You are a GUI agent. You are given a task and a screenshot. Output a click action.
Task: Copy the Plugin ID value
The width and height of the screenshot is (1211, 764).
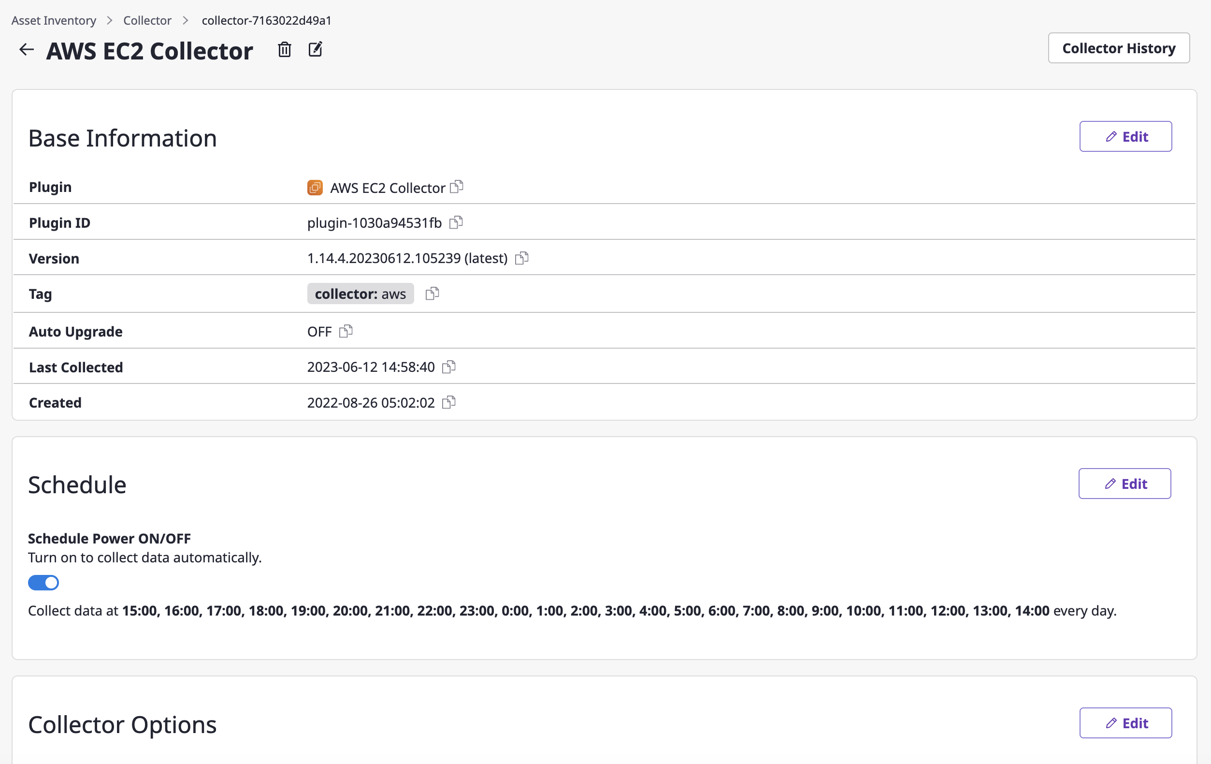click(456, 222)
